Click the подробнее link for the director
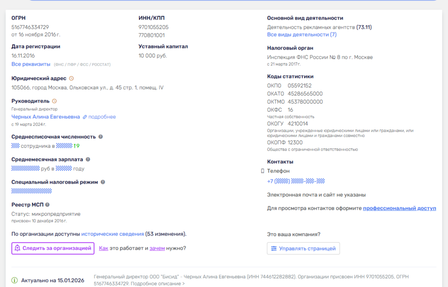Image resolution: width=448 pixels, height=287 pixels. point(102,117)
